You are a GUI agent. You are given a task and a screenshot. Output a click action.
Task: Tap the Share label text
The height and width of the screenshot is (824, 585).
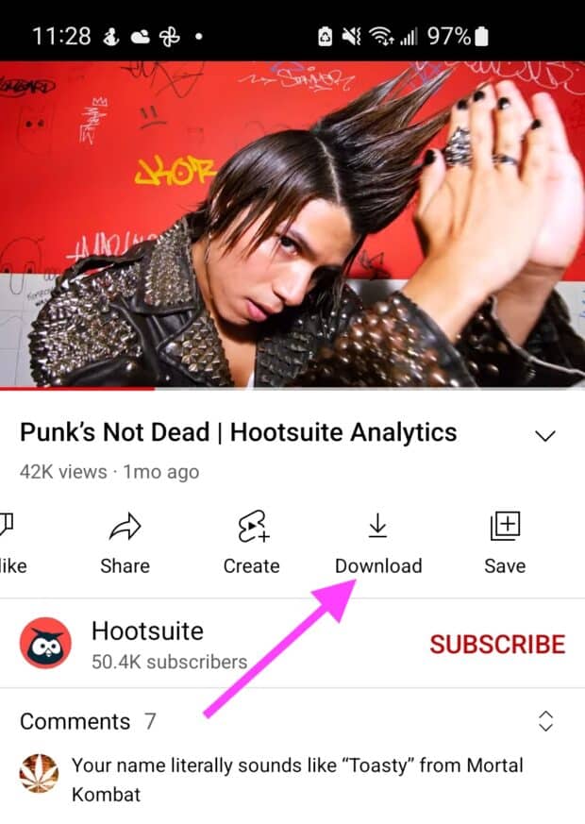tap(125, 566)
